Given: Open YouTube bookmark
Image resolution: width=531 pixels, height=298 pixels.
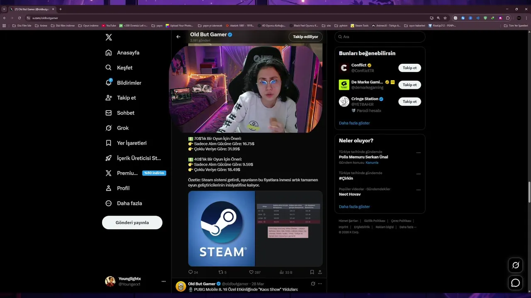Looking at the screenshot, I should [109, 26].
